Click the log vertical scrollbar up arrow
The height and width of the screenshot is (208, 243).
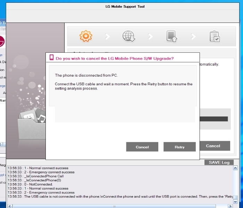(235, 168)
